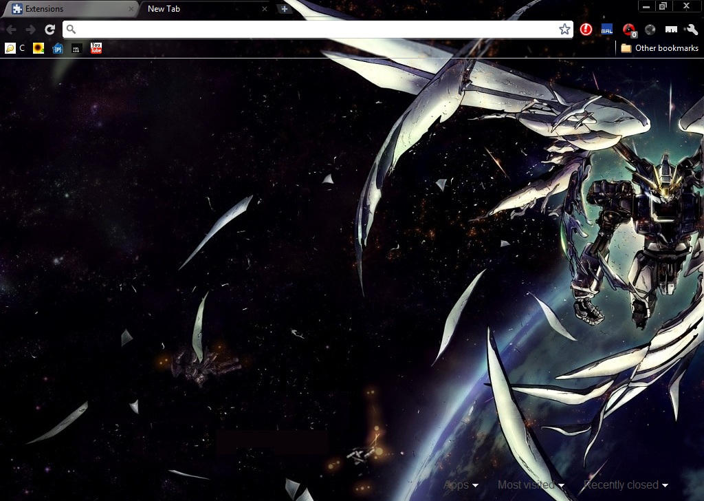704x501 pixels.
Task: Open the black 'm' bookmark
Action: [76, 48]
